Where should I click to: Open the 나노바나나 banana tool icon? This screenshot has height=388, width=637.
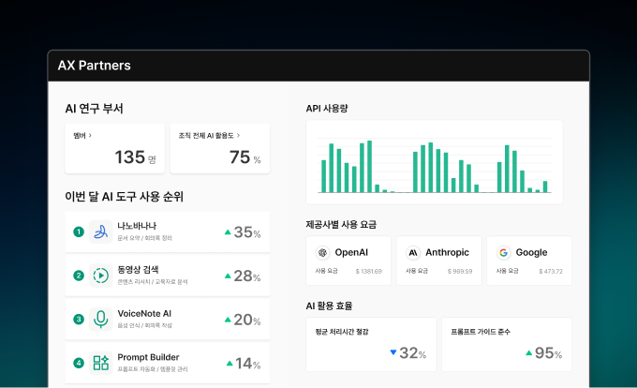coord(101,231)
